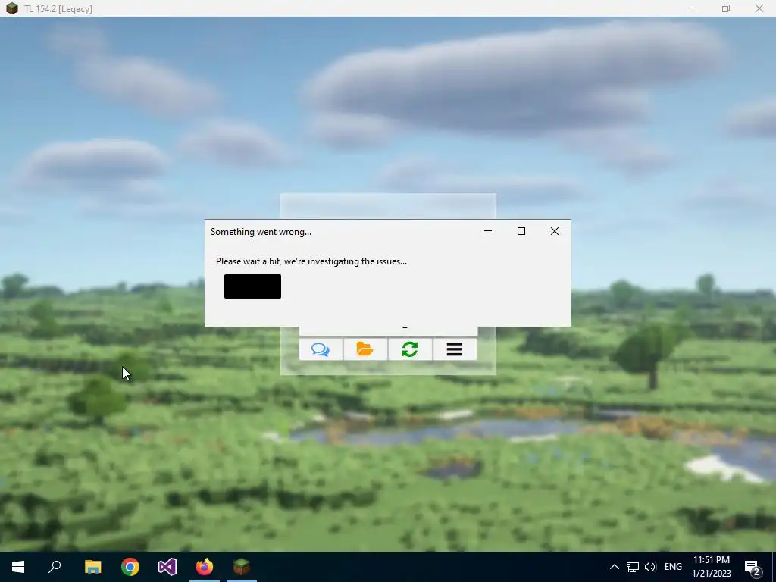Open the hamburger menu button
Screen dimensions: 776x582
coord(455,349)
